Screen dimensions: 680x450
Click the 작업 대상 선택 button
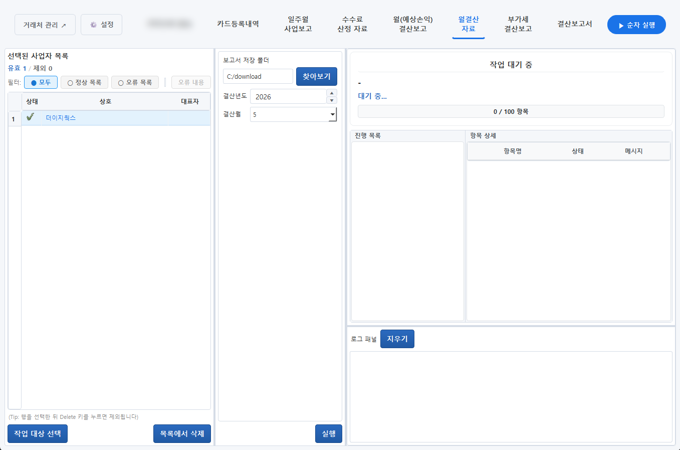click(x=38, y=434)
